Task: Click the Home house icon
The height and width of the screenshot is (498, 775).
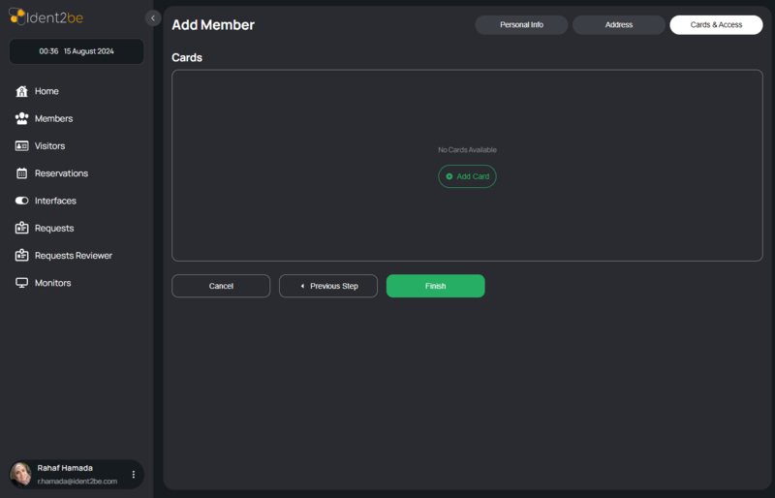Action: pos(21,91)
